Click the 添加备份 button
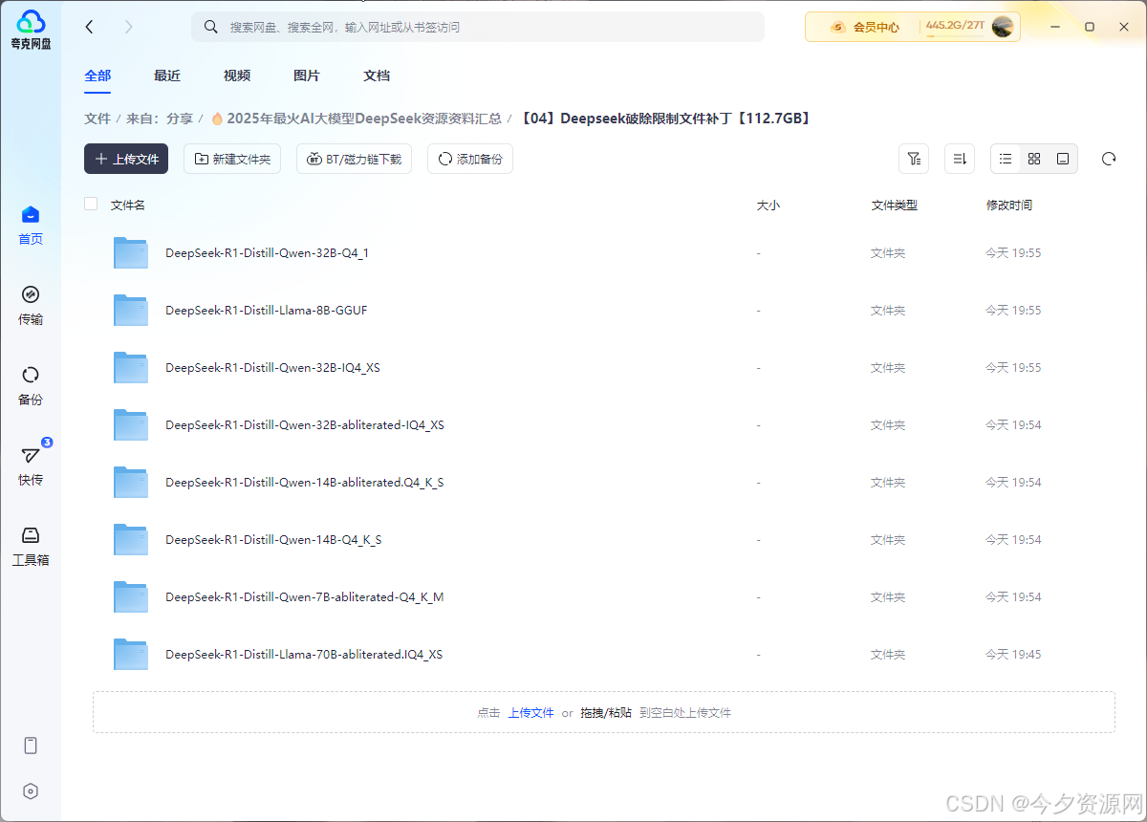This screenshot has height=822, width=1147. coord(470,159)
